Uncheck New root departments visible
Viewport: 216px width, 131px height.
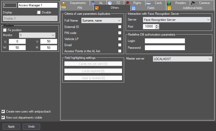[x=3, y=117]
